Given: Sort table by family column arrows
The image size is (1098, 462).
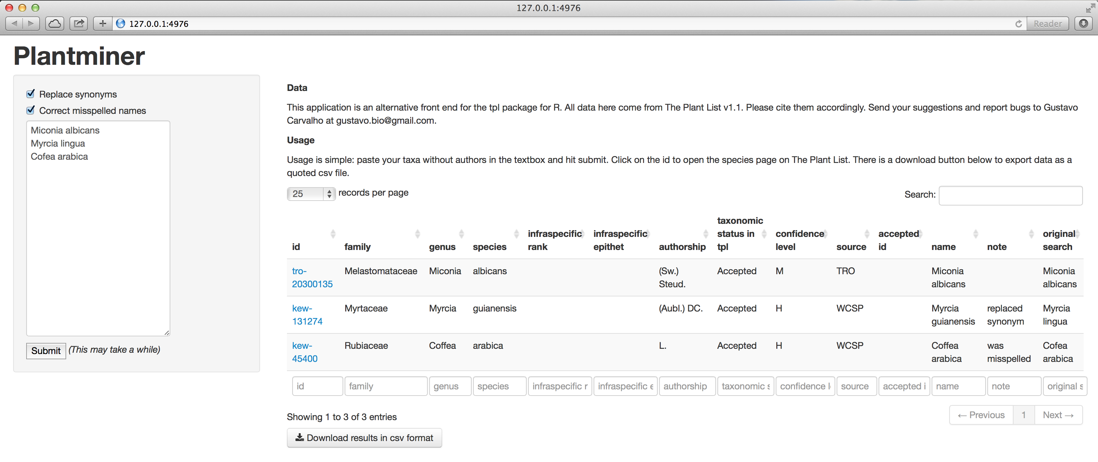Looking at the screenshot, I should click(x=417, y=234).
